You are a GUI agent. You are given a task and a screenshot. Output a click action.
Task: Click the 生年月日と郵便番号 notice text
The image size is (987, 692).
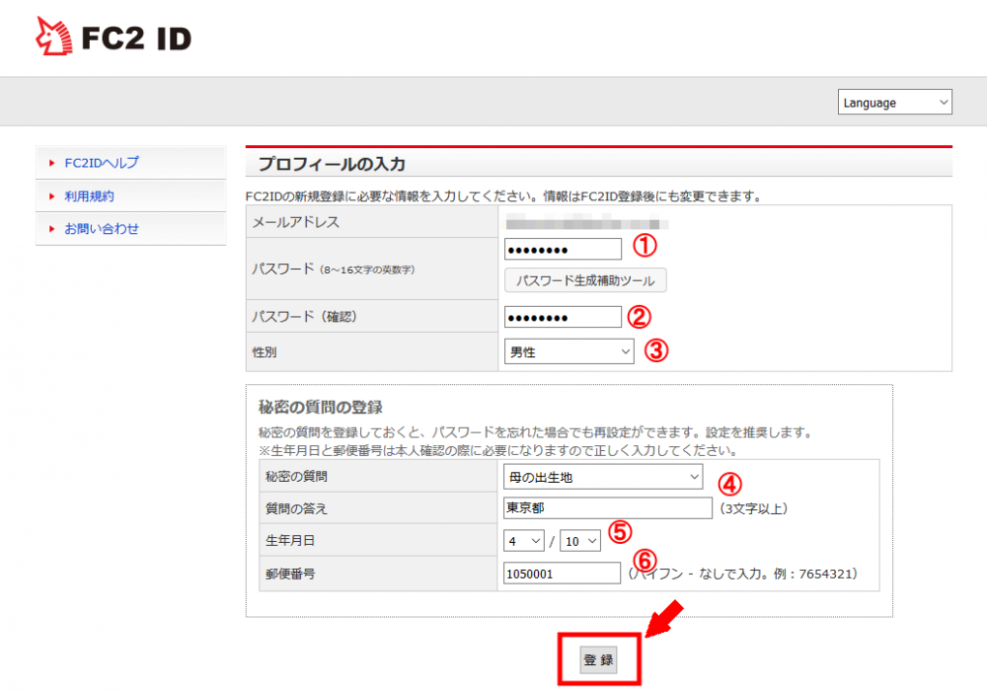[497, 451]
